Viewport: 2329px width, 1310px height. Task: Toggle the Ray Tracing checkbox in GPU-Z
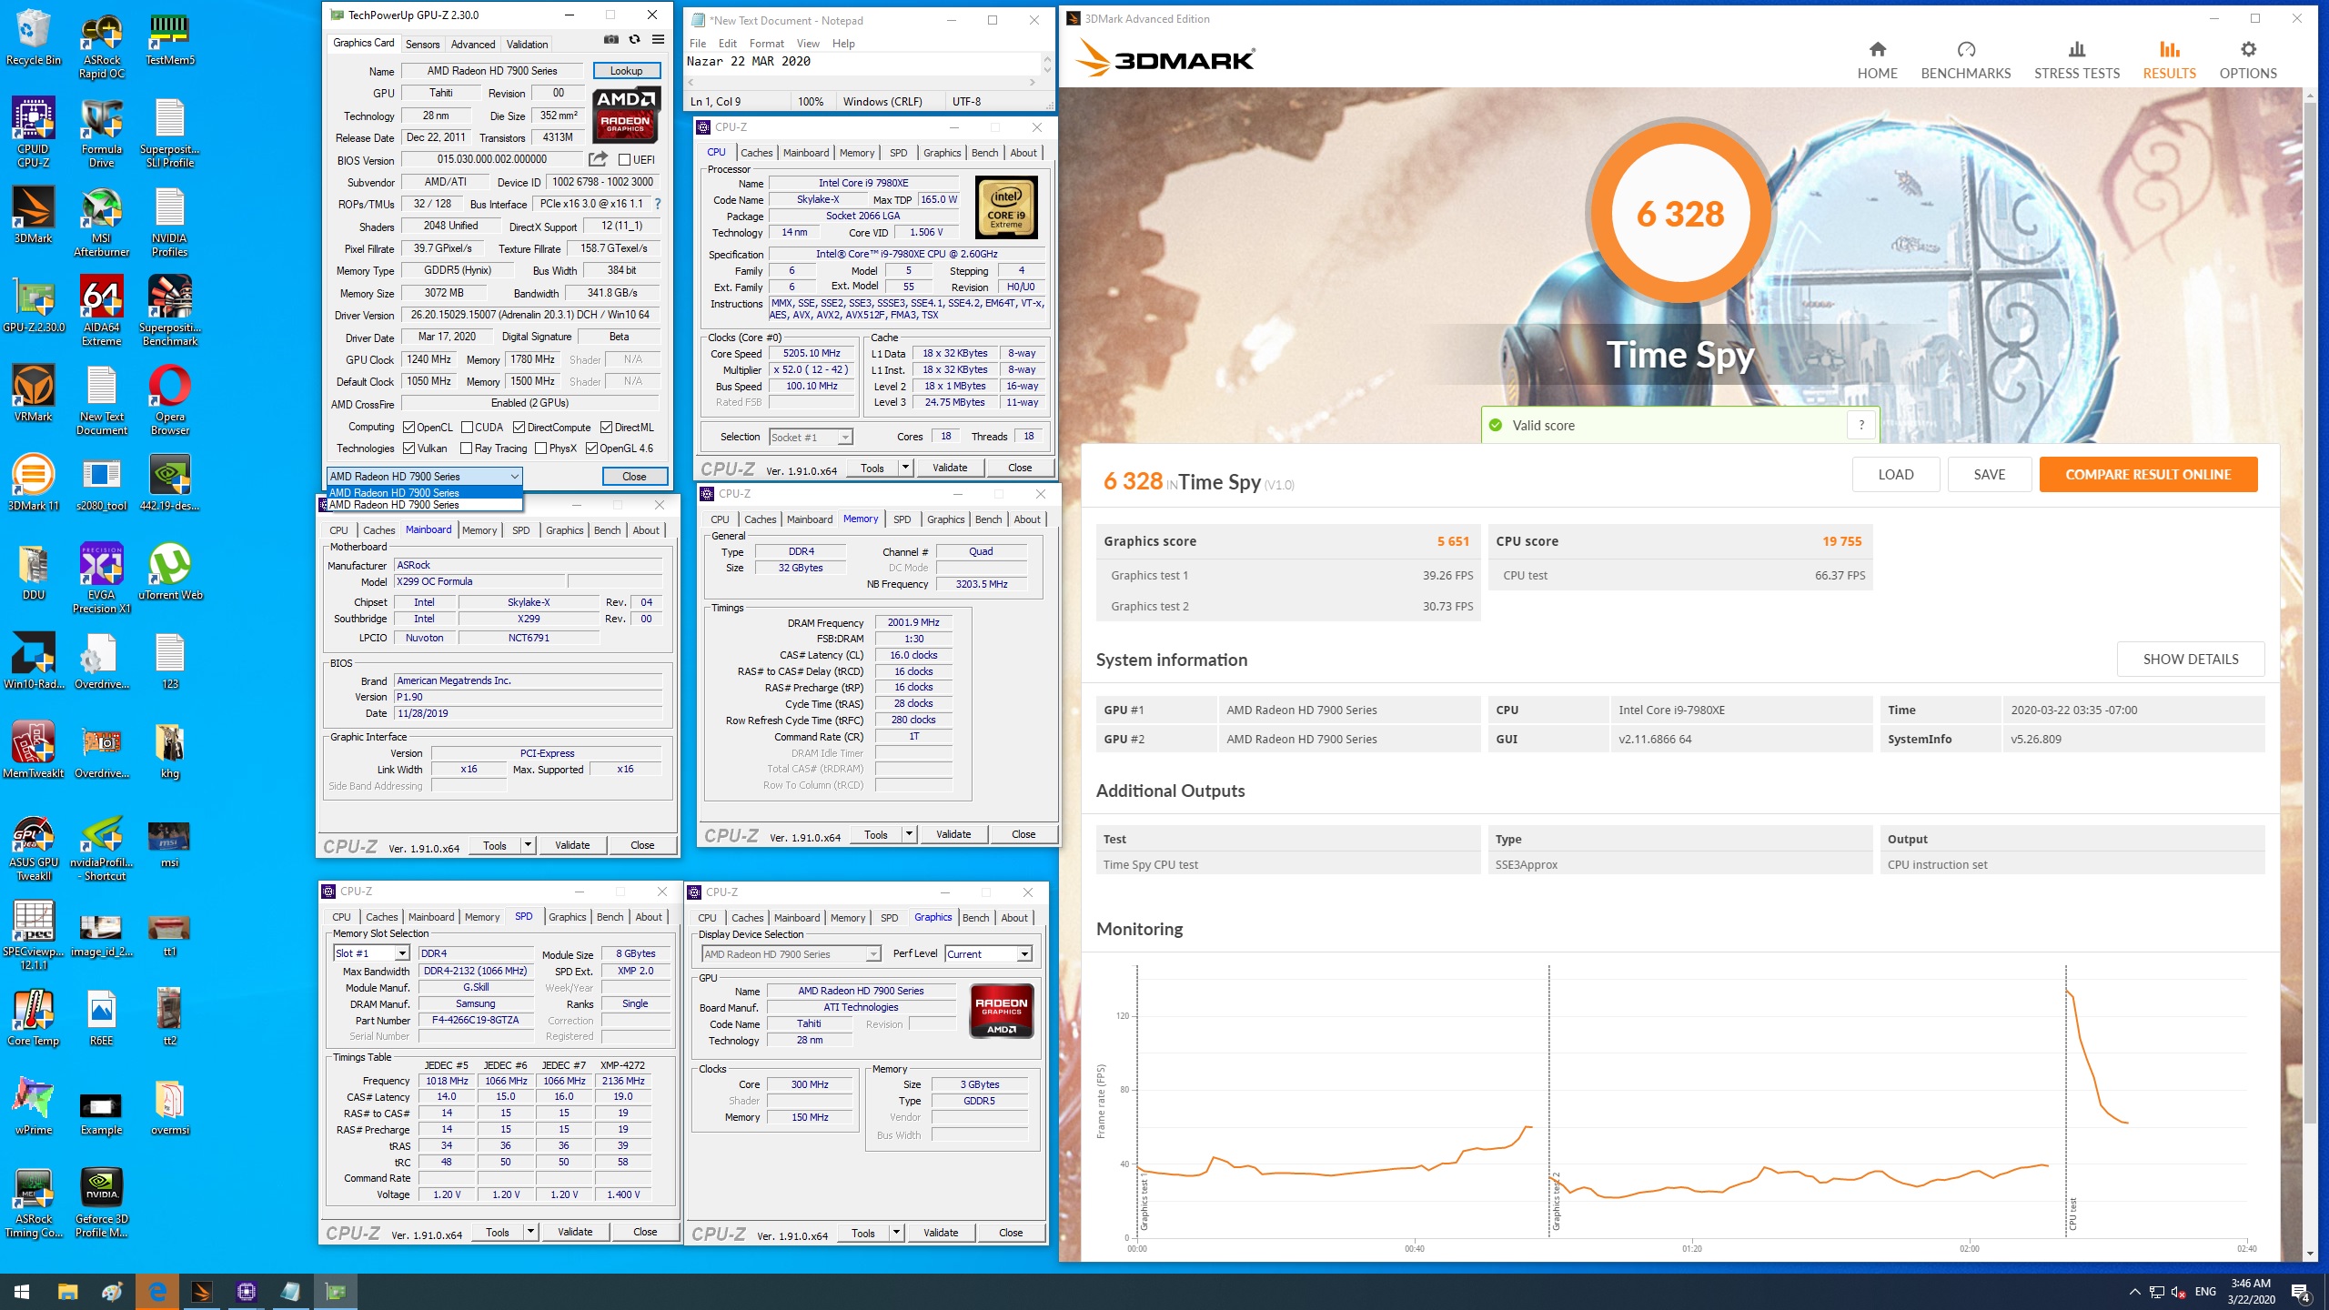coord(467,448)
